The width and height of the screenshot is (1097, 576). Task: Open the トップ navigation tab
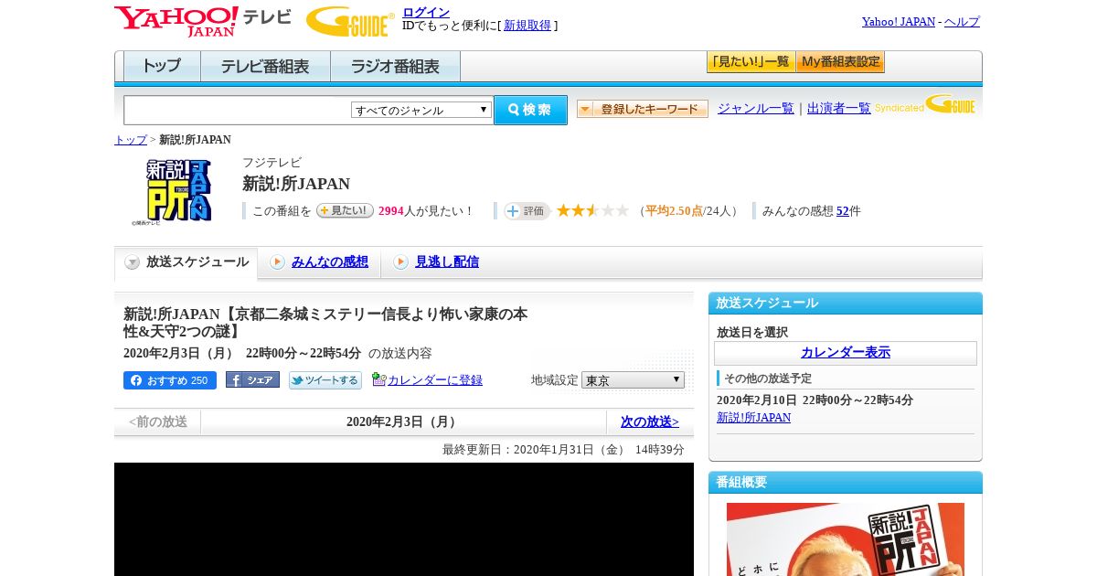pos(162,67)
